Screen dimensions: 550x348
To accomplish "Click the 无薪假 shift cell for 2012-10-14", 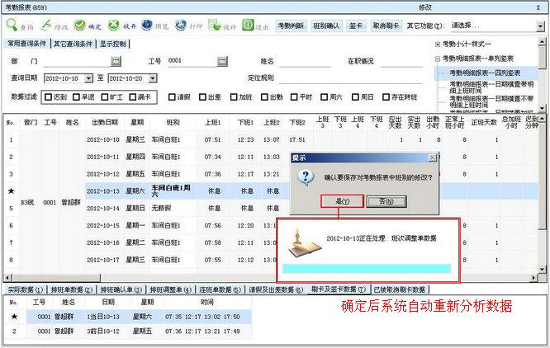I will pyautogui.click(x=173, y=209).
